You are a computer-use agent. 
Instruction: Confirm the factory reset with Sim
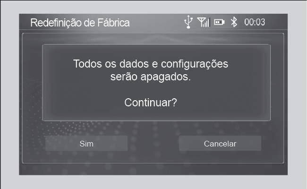[86, 143]
